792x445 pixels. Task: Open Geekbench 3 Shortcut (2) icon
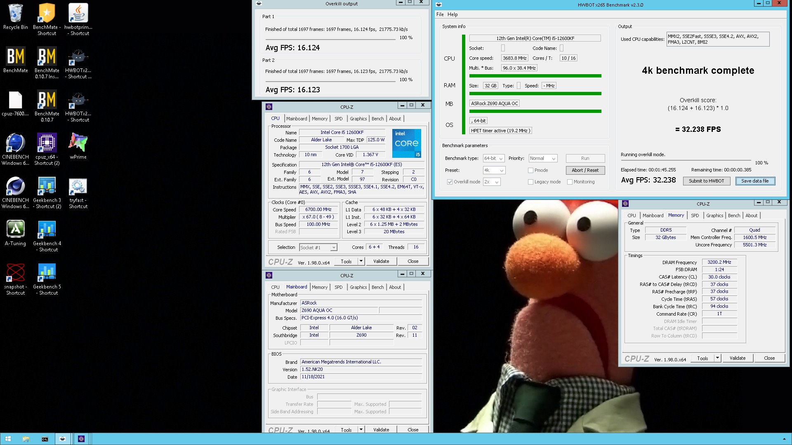point(47,193)
